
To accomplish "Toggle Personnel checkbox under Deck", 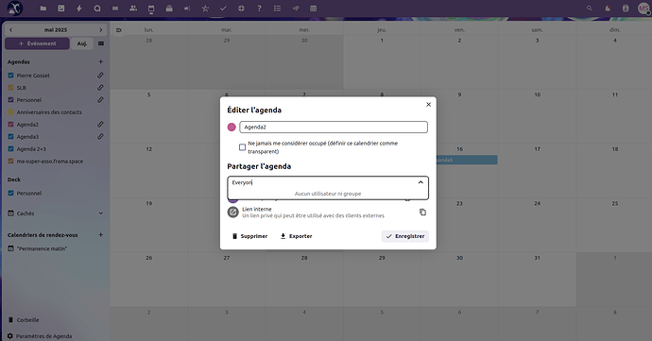I will click(10, 193).
